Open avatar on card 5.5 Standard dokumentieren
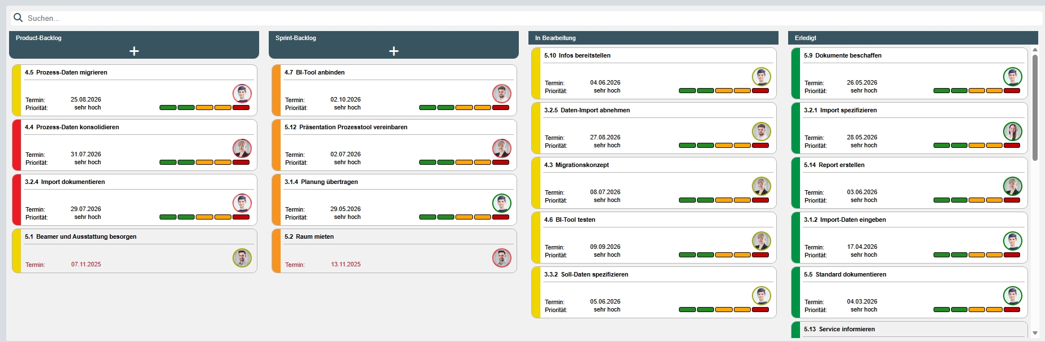The width and height of the screenshot is (1045, 342). (1013, 296)
